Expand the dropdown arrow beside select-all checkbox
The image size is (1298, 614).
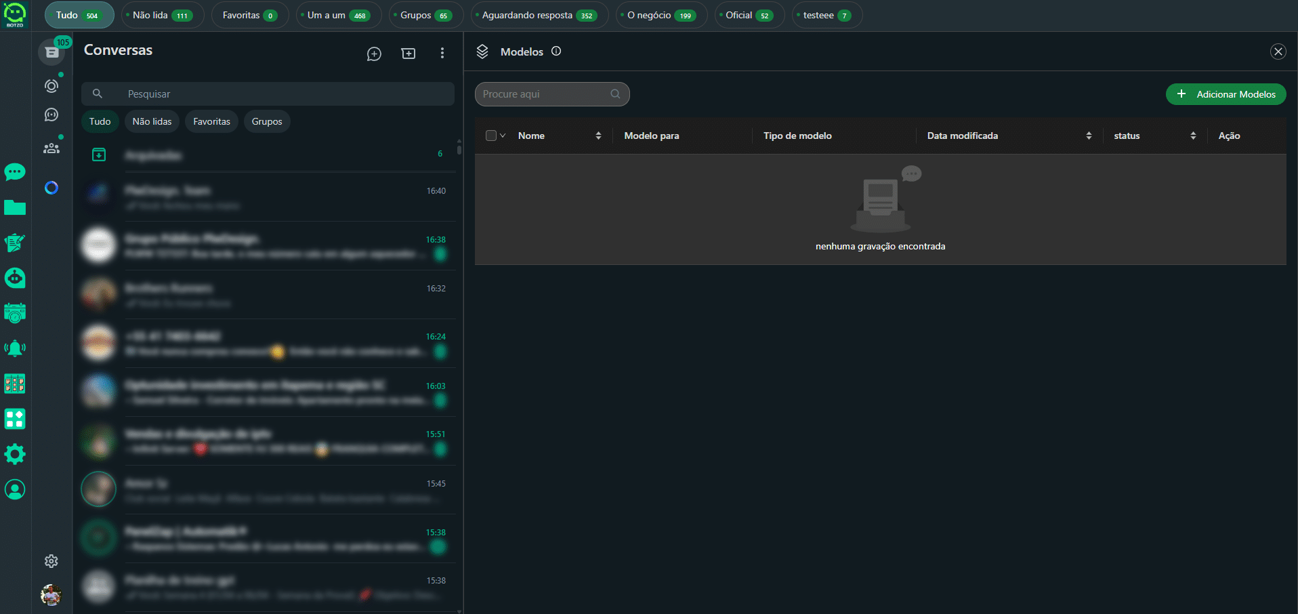click(503, 136)
